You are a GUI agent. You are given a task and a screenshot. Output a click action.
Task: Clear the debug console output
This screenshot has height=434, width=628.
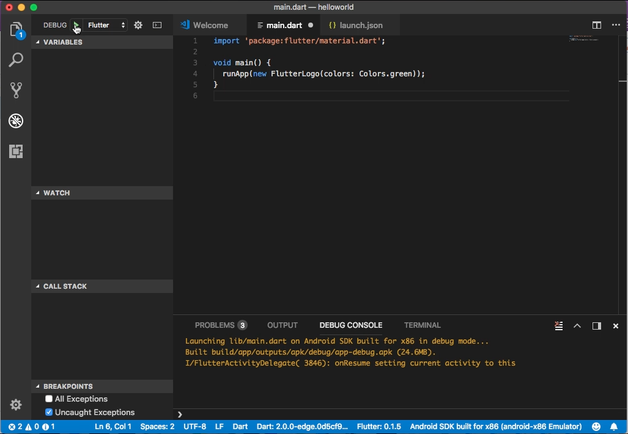[559, 326]
